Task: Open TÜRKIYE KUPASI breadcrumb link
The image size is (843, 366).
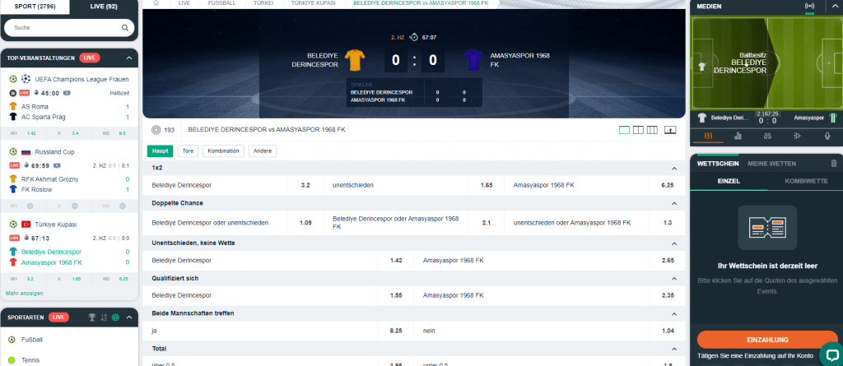Action: pyautogui.click(x=314, y=2)
